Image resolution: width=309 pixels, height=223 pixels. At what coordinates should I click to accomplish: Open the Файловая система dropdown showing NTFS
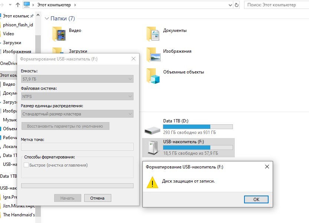[77, 96]
